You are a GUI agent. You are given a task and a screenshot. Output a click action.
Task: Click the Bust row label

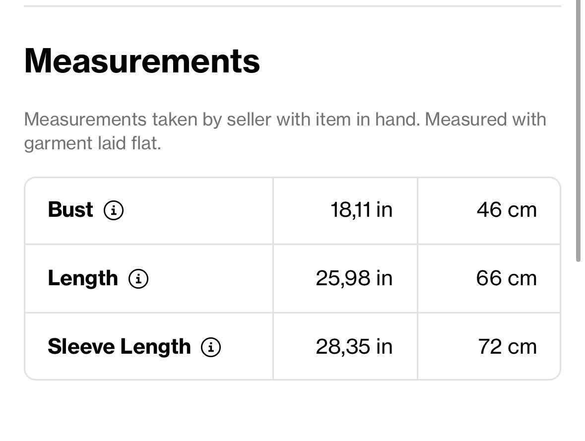pos(70,210)
